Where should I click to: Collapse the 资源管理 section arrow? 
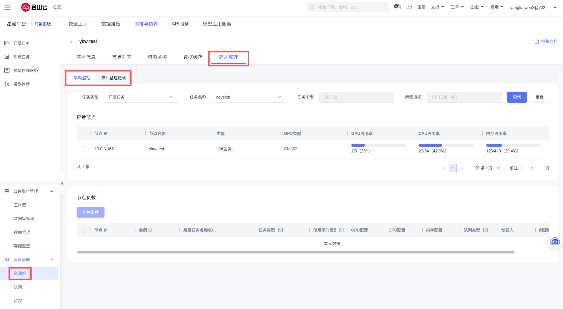[x=52, y=260]
